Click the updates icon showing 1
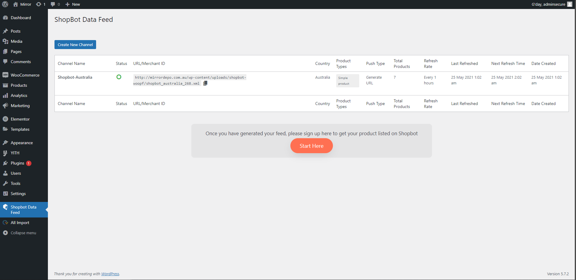 [39, 4]
